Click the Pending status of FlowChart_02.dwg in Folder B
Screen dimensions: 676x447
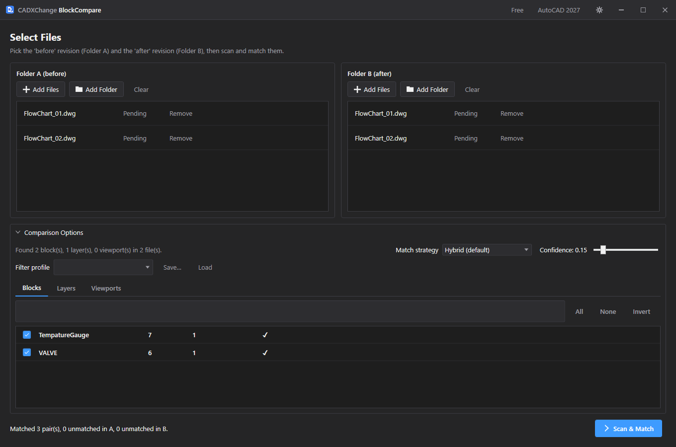(x=466, y=139)
